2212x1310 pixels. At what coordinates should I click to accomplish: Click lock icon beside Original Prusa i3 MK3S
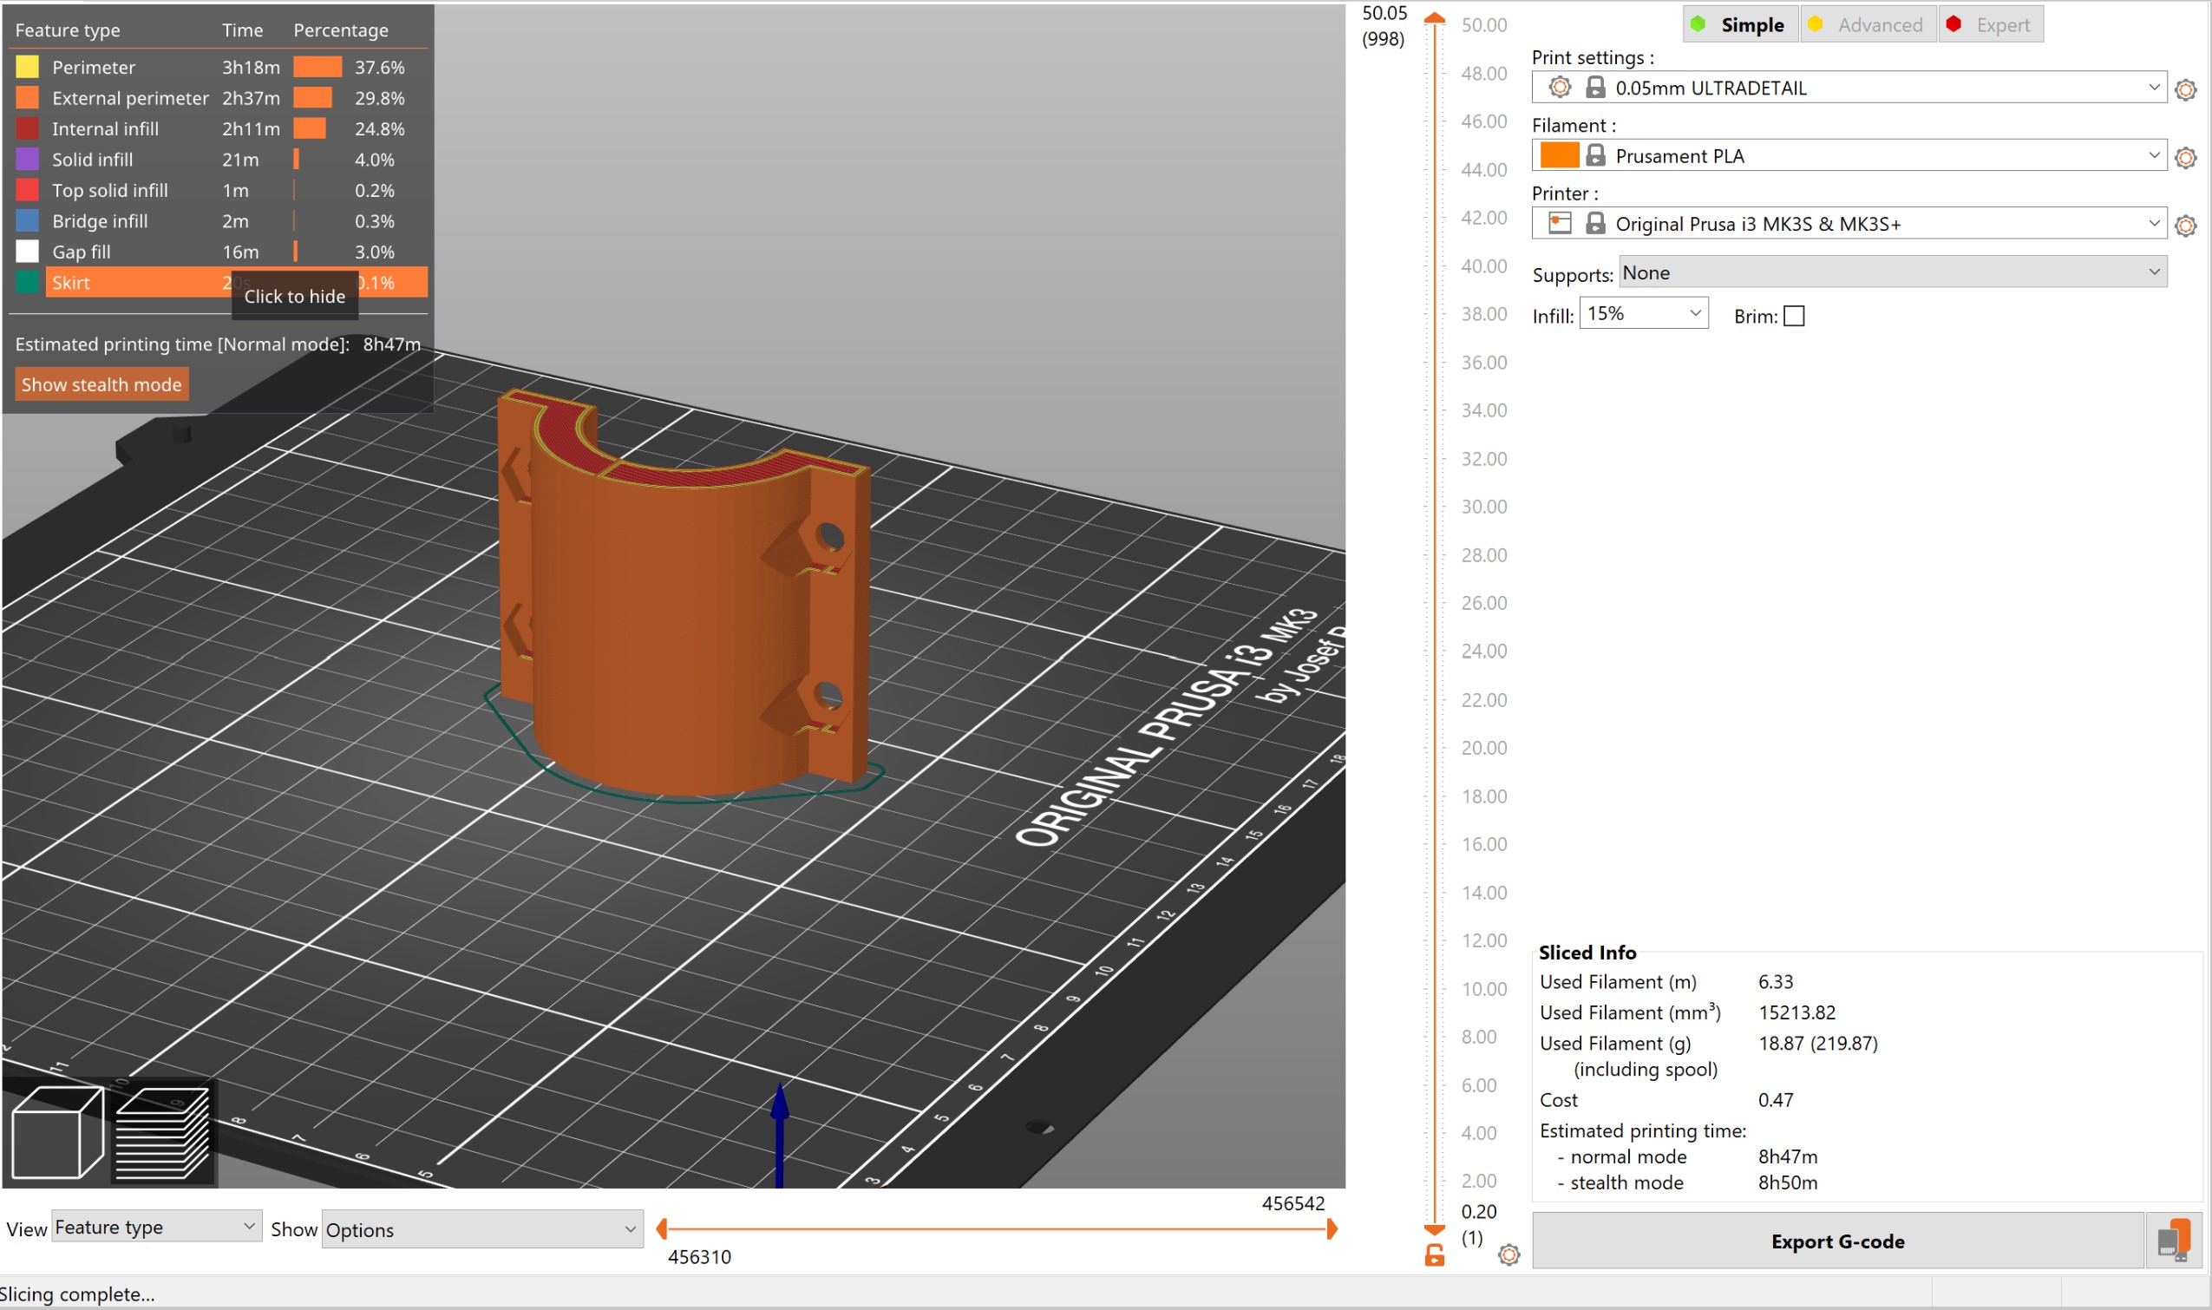[x=1595, y=222]
